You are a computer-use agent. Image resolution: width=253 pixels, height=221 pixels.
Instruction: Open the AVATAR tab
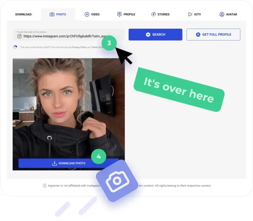(228, 14)
